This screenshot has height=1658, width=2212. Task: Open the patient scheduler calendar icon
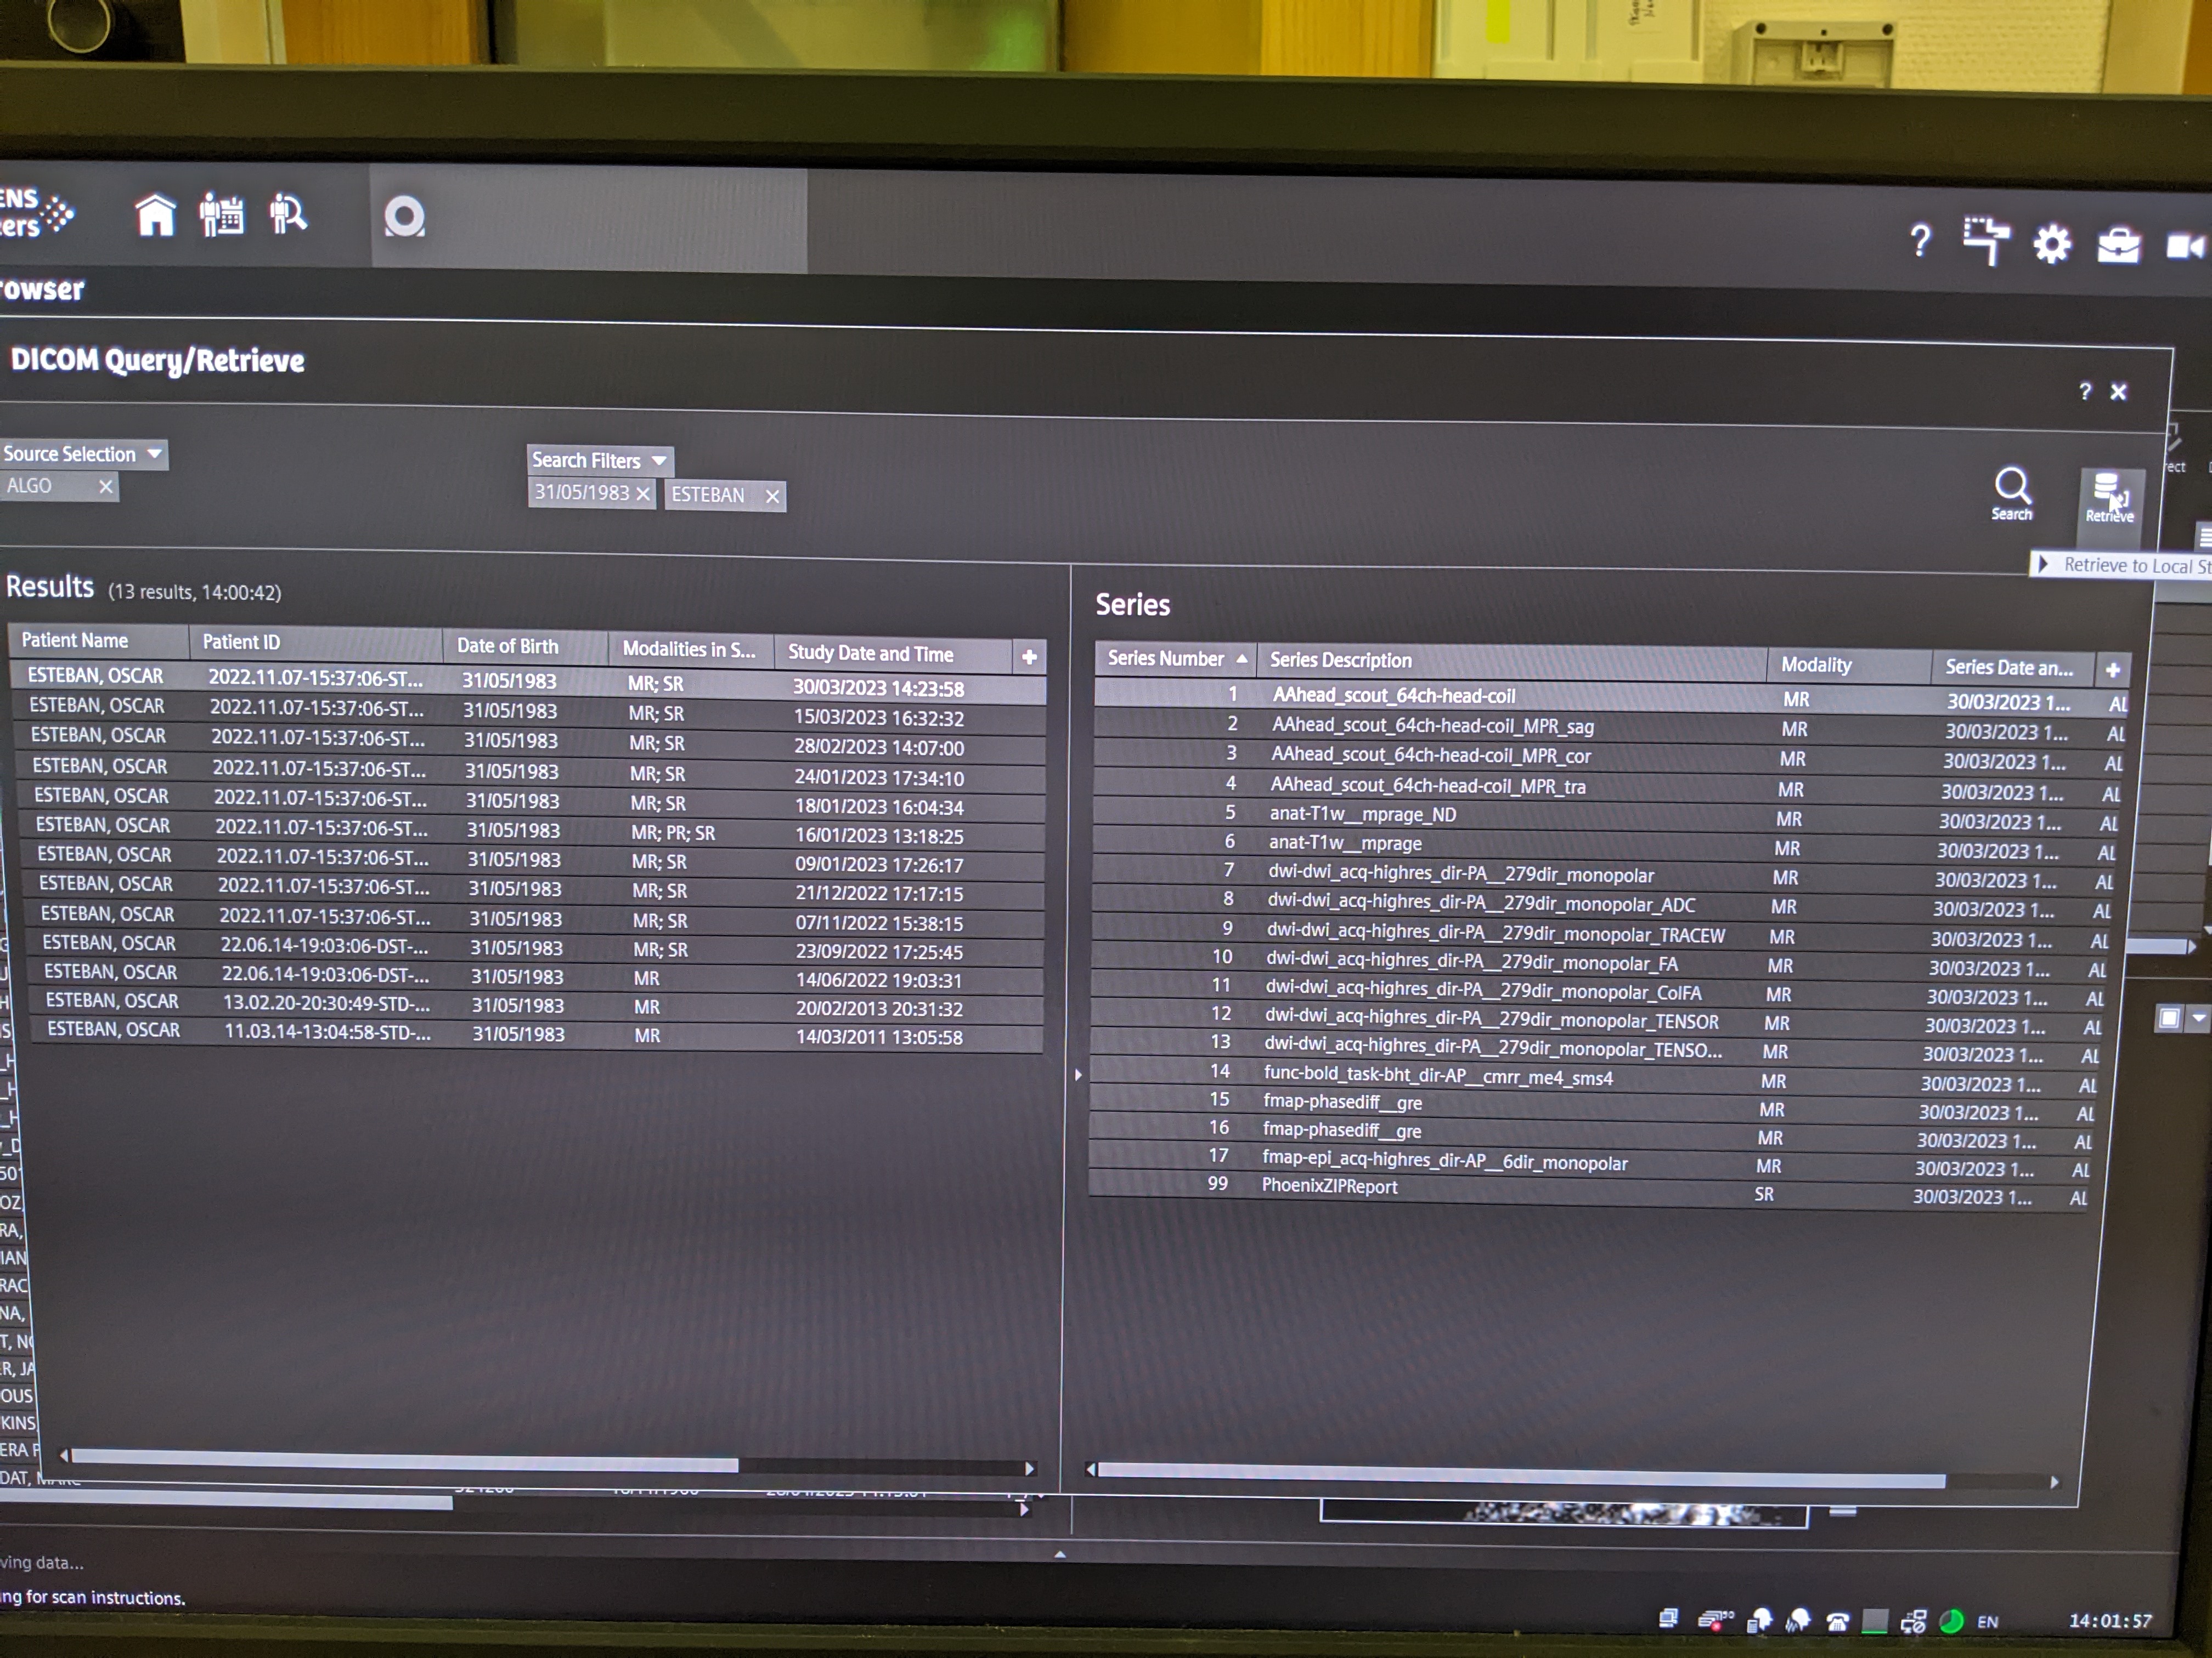tap(221, 215)
